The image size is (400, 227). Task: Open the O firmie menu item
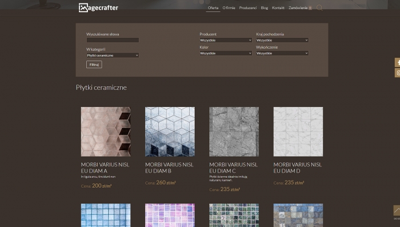click(229, 8)
